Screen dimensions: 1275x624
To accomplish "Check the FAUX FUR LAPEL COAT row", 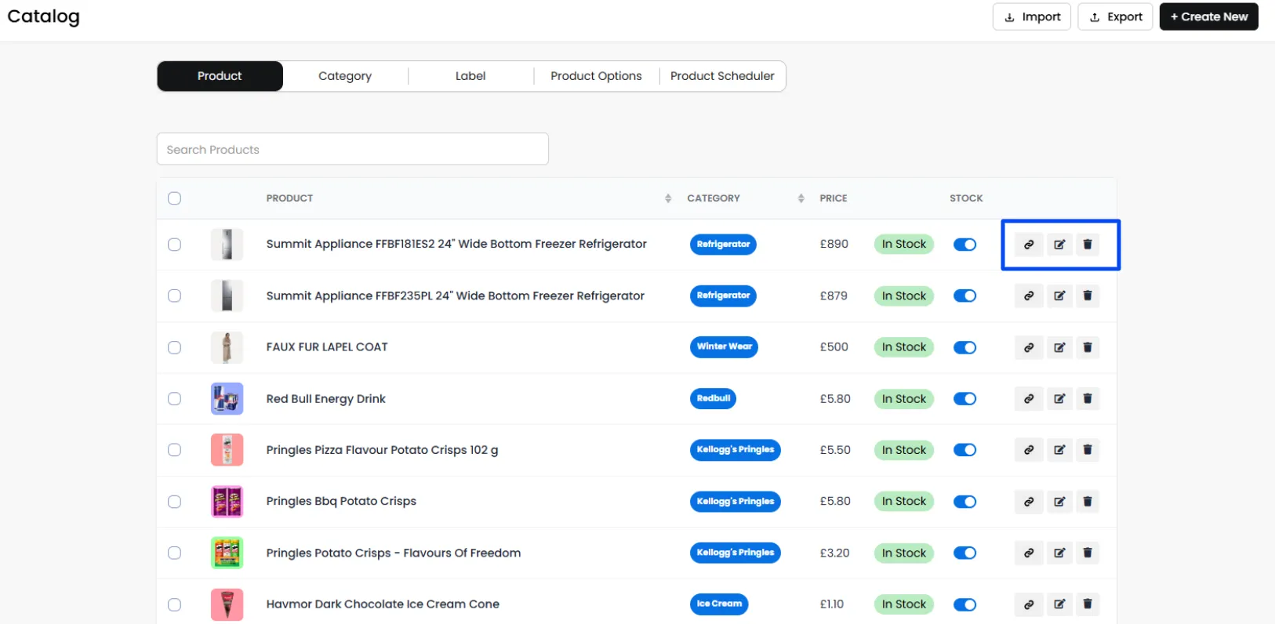I will pyautogui.click(x=174, y=347).
